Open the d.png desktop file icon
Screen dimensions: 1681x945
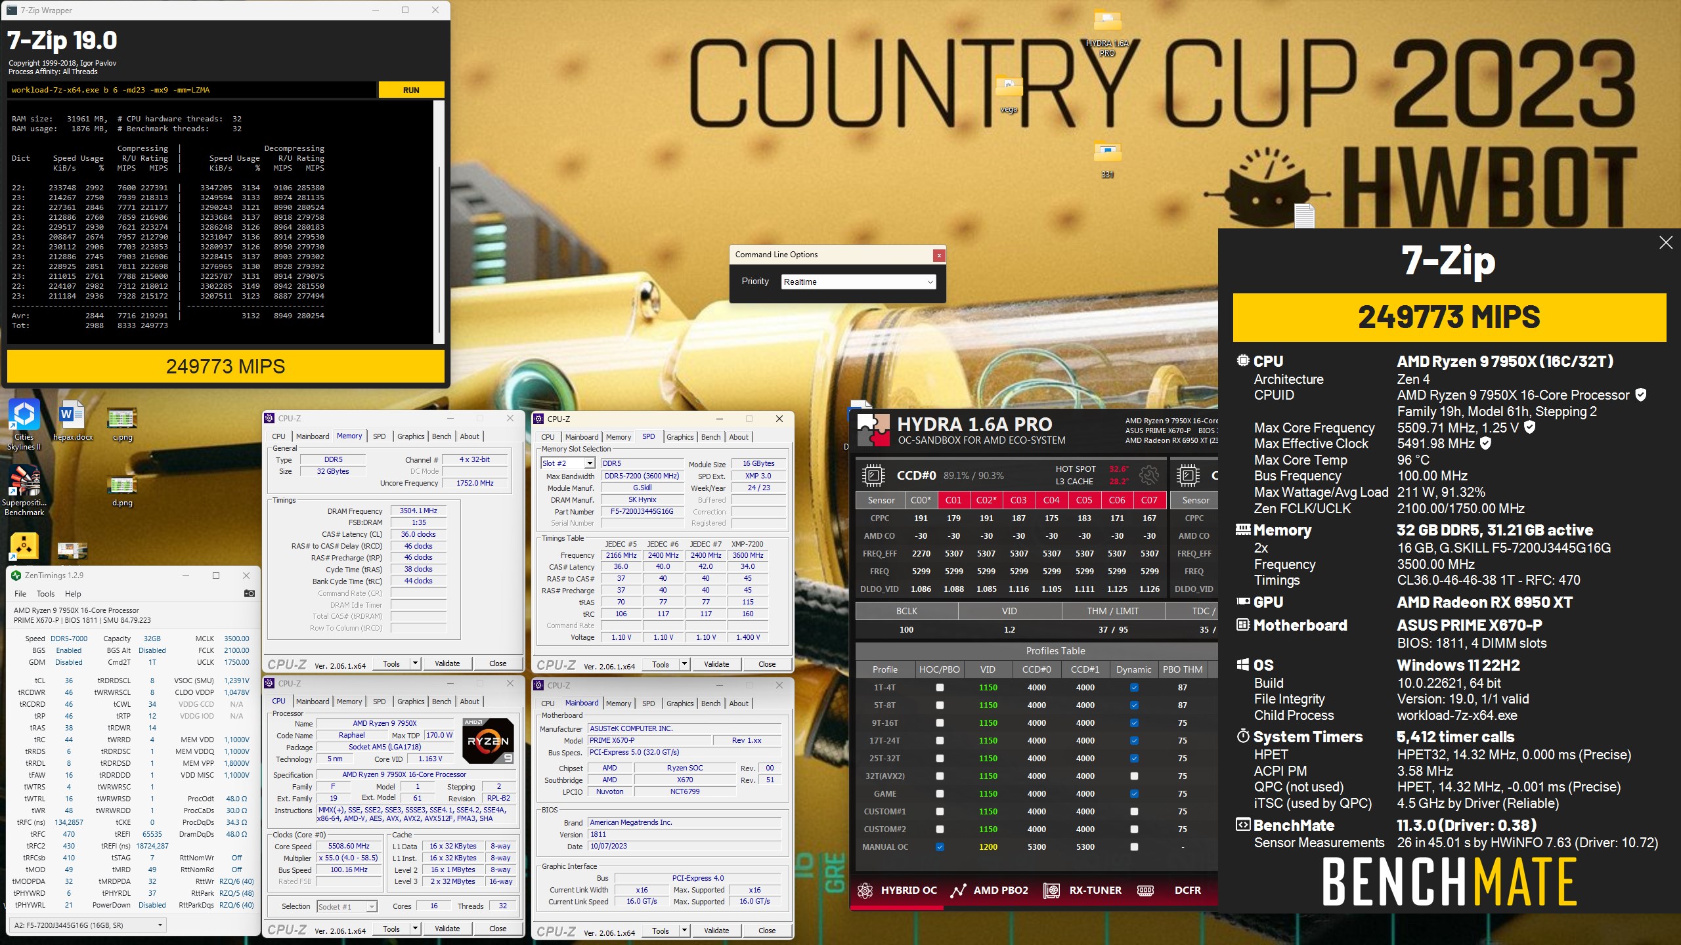(122, 490)
